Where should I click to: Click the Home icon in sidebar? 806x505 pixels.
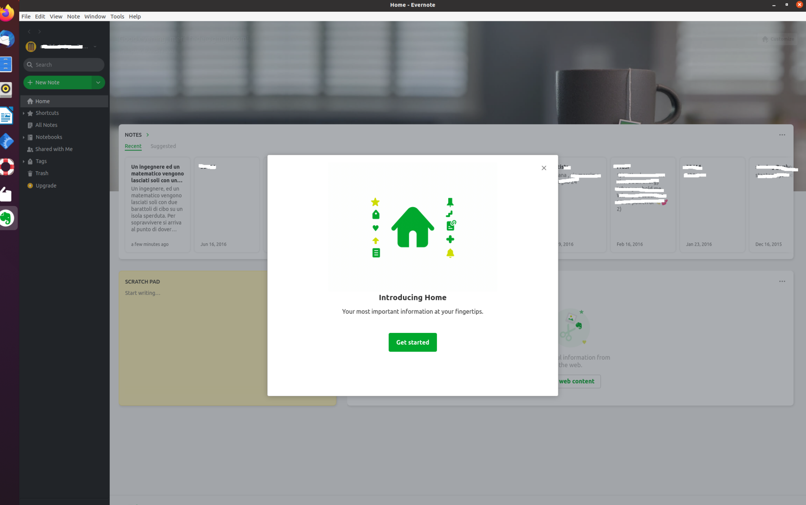(x=30, y=101)
